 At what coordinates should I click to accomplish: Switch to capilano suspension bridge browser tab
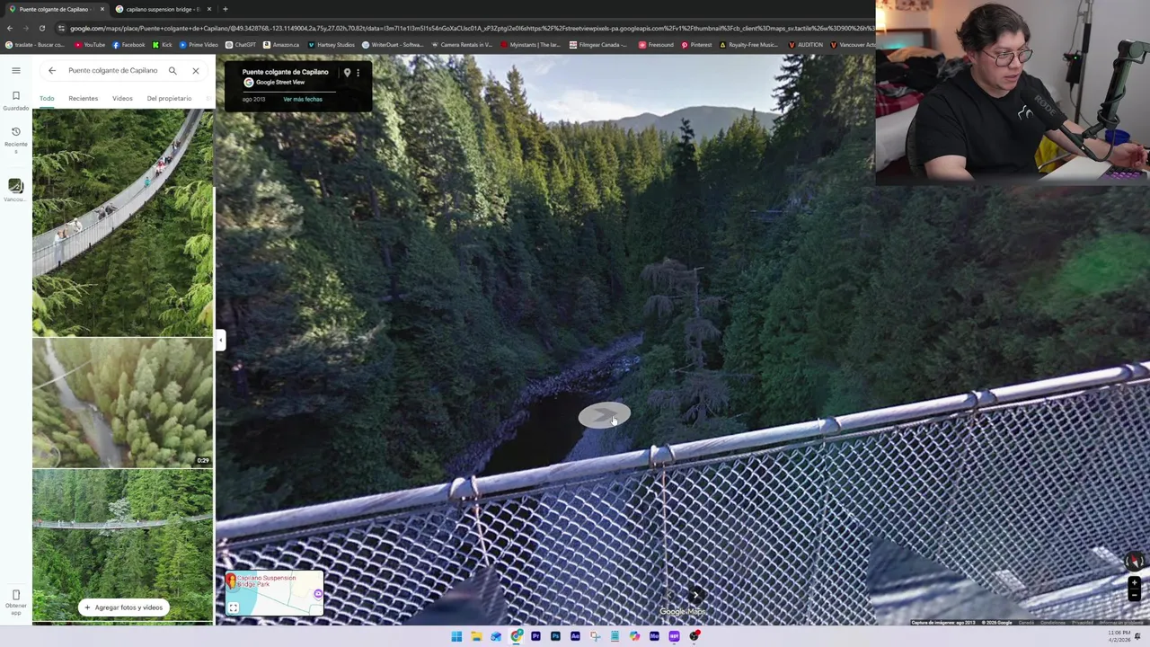(163, 9)
